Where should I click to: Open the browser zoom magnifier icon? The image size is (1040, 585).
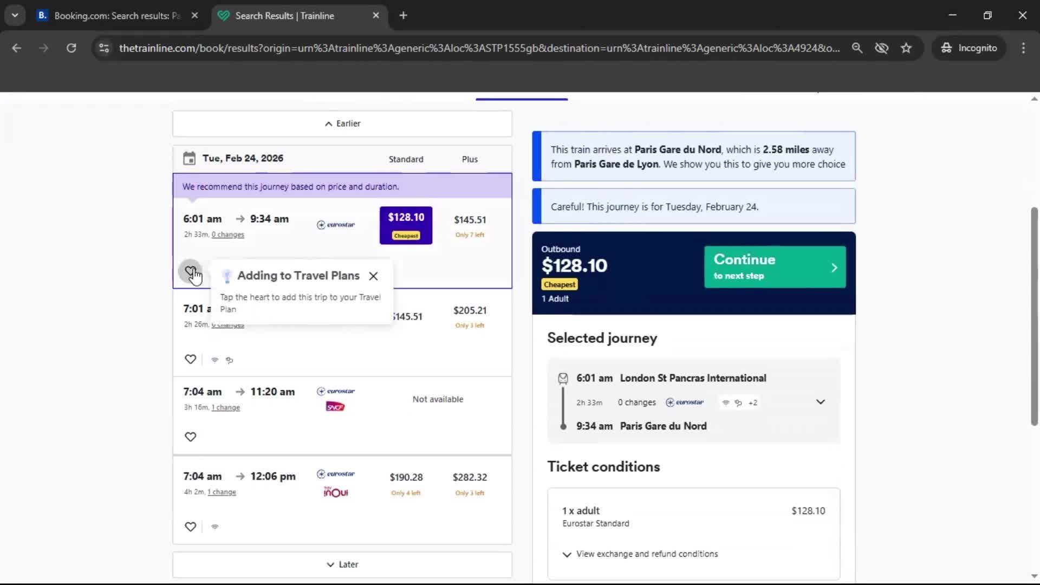[x=857, y=48]
